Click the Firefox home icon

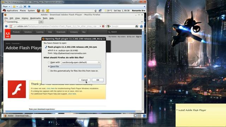coord(141,26)
